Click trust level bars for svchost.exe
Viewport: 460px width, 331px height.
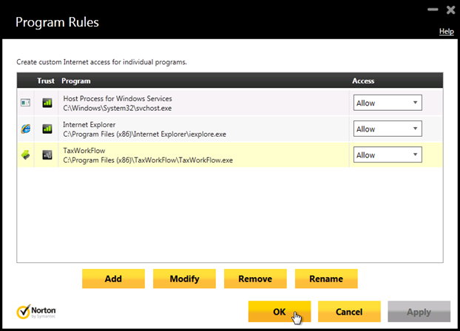tap(47, 103)
